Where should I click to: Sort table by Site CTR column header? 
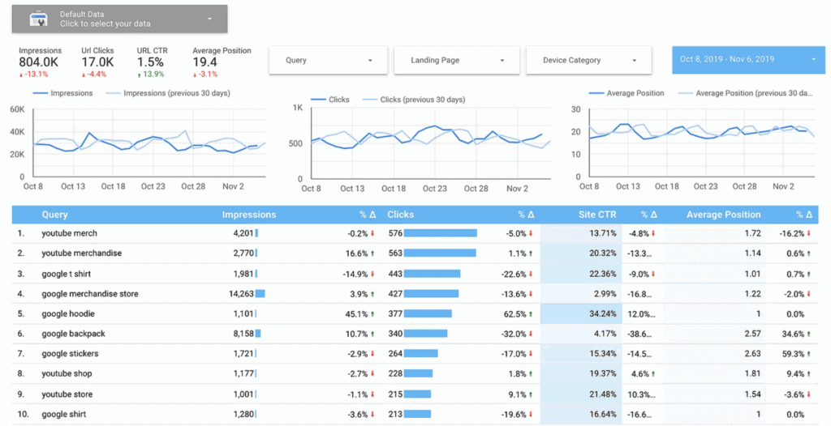pyautogui.click(x=597, y=215)
